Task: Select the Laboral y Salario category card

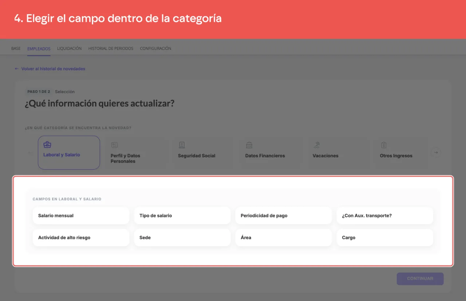Action: [x=69, y=153]
